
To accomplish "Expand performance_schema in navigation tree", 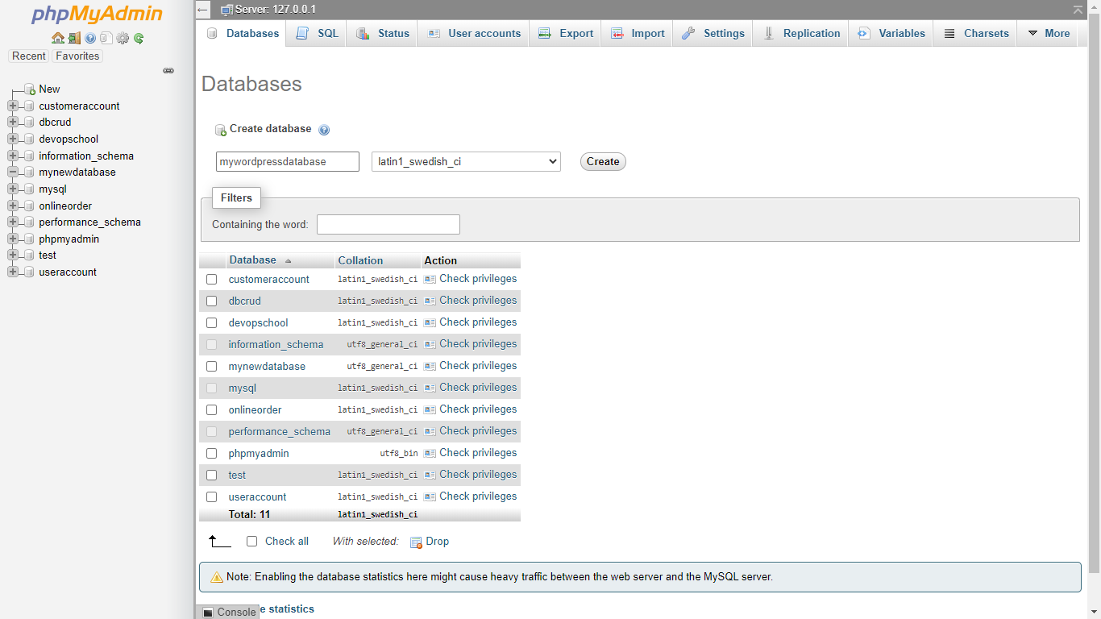I will pyautogui.click(x=13, y=222).
